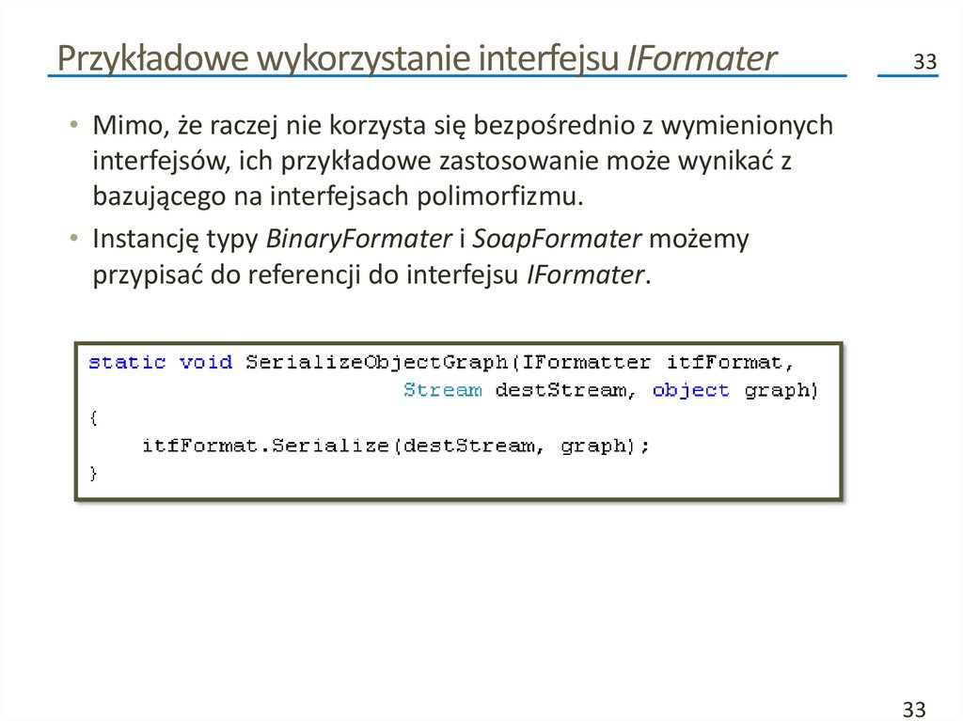
Task: Click the word 'polimorfizmu.'
Action: (500, 196)
